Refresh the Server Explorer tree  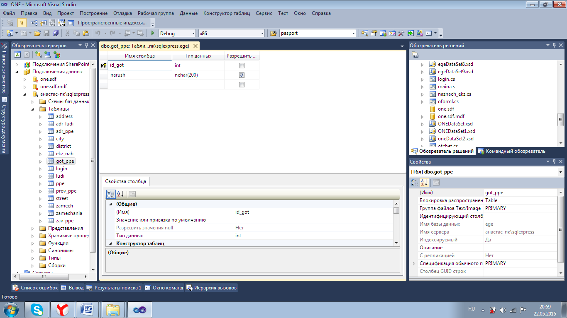click(17, 54)
